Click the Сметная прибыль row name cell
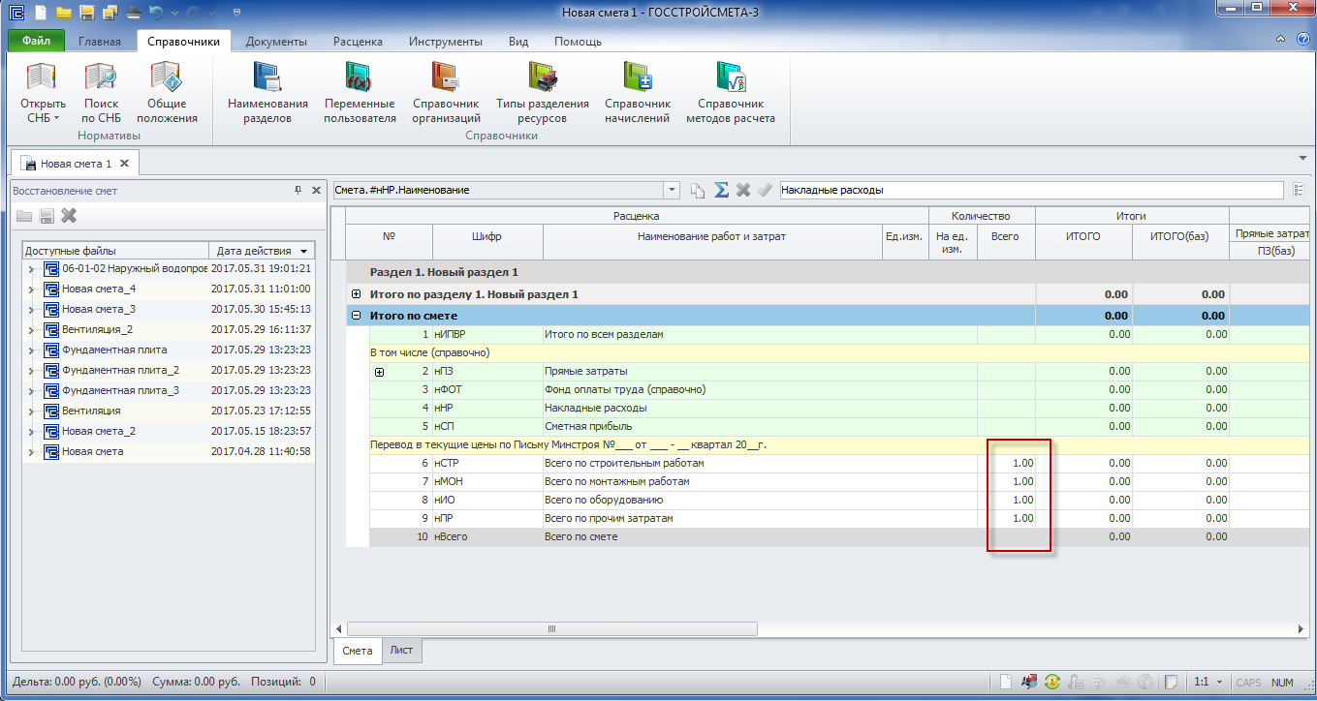 tap(712, 426)
